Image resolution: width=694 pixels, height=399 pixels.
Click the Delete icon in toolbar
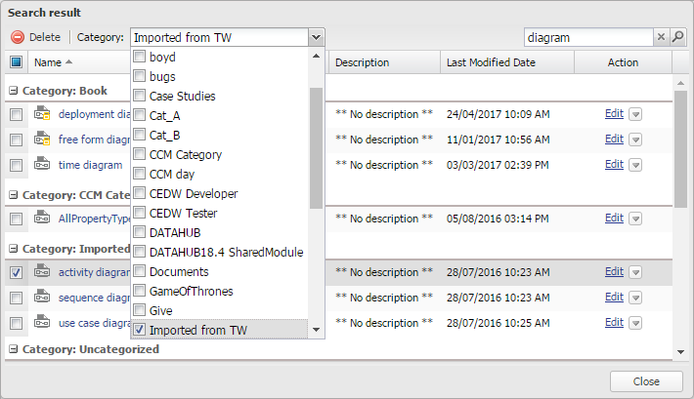18,37
